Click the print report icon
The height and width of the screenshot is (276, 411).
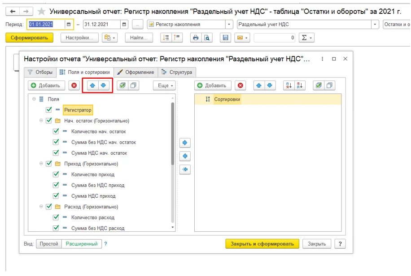[x=196, y=38]
